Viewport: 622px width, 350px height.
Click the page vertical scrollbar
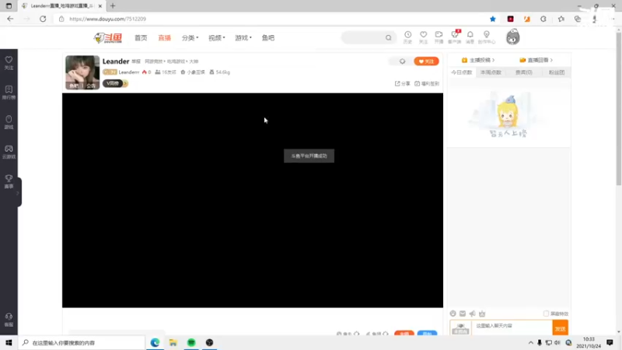[x=619, y=108]
